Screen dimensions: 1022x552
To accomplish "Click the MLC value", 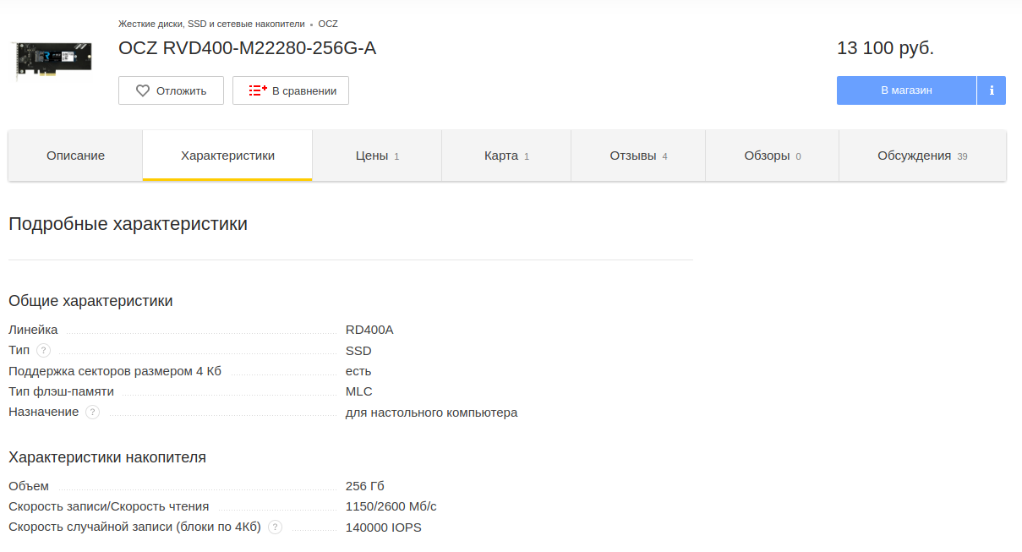I will 359,391.
